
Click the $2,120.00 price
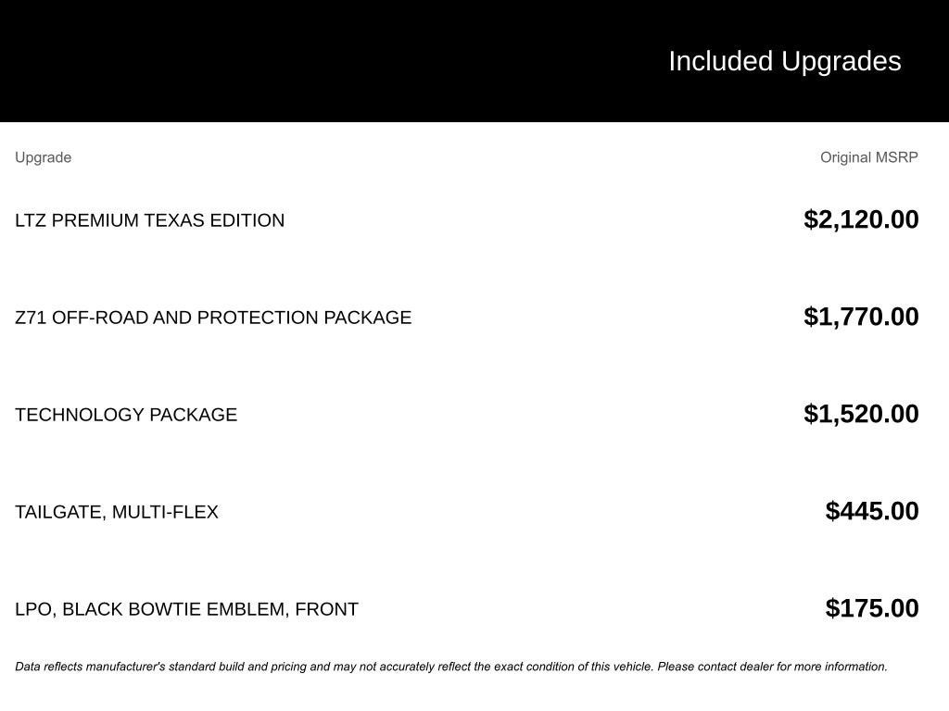point(861,219)
